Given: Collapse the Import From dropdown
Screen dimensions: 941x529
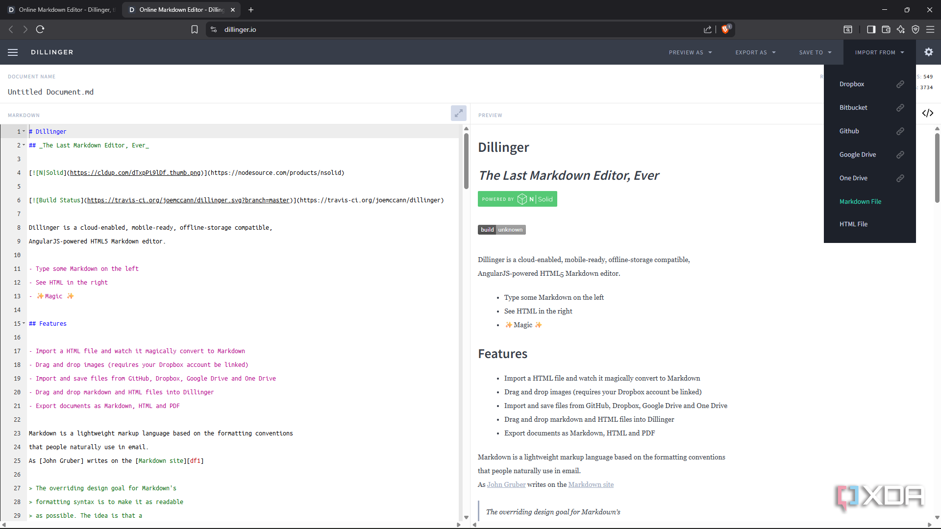Looking at the screenshot, I should [880, 52].
